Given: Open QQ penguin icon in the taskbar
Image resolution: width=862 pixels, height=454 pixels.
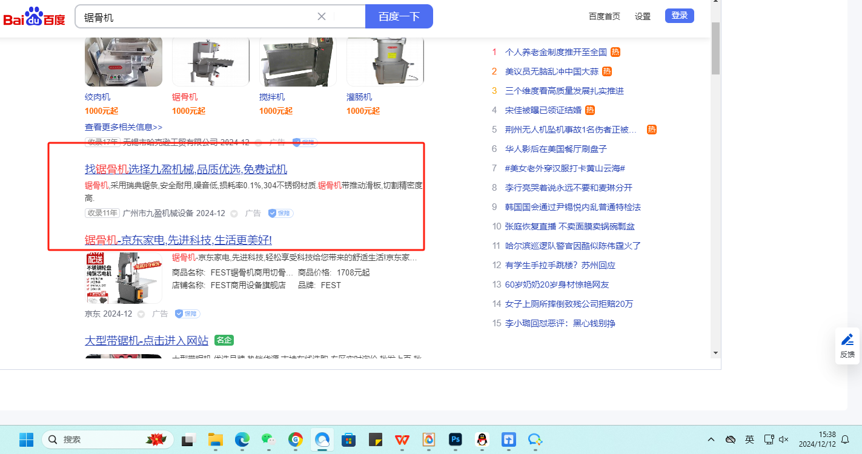Looking at the screenshot, I should pyautogui.click(x=482, y=439).
